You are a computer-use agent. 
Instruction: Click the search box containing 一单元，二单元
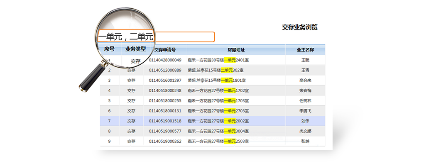tap(156, 37)
